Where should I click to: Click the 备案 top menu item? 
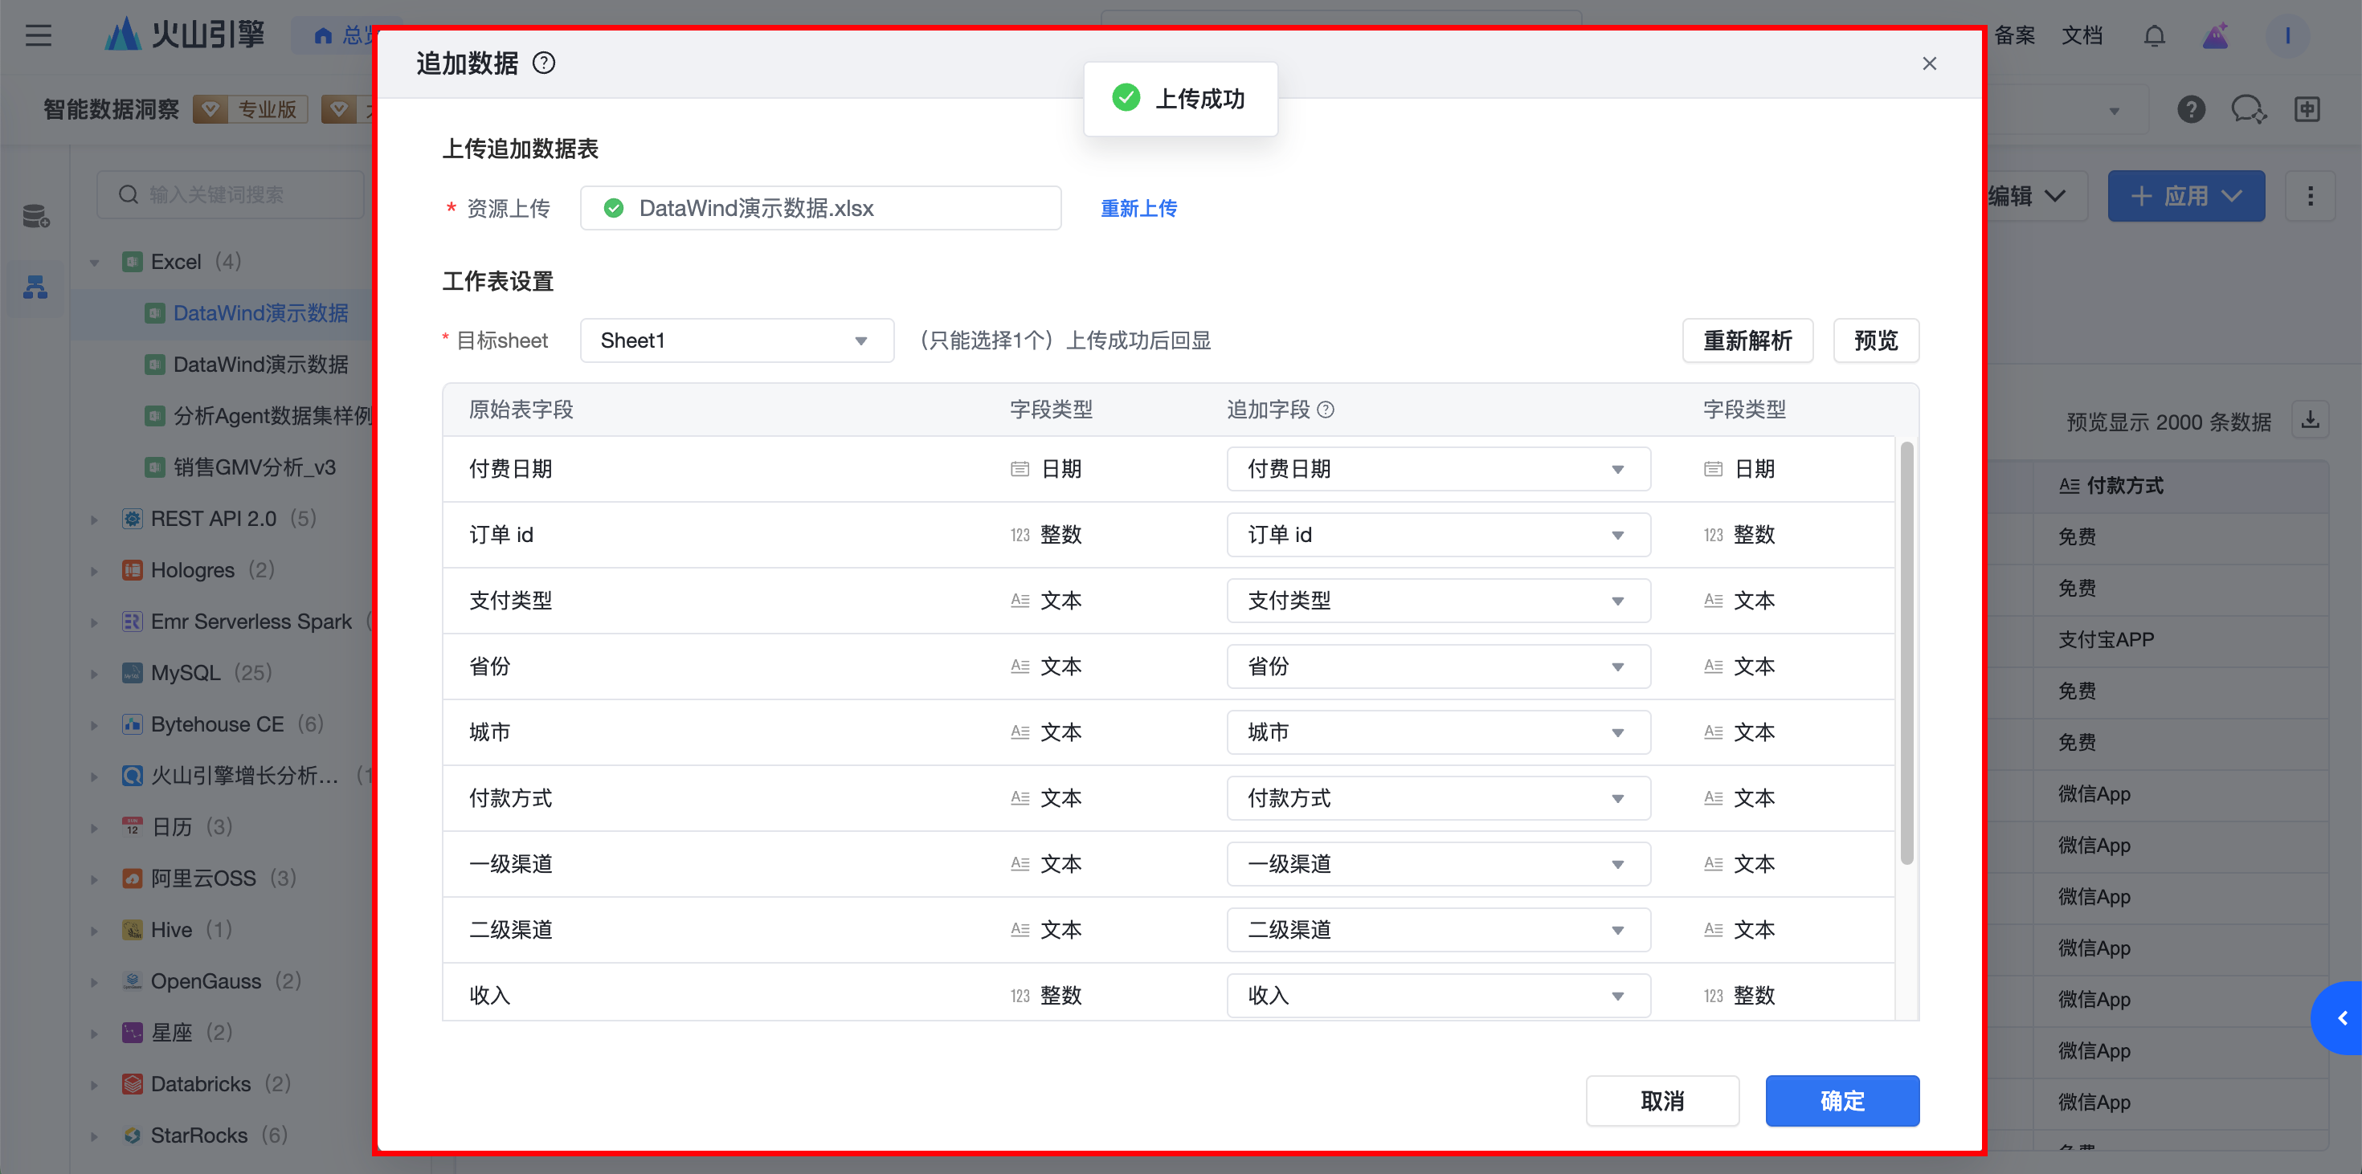tap(2013, 36)
